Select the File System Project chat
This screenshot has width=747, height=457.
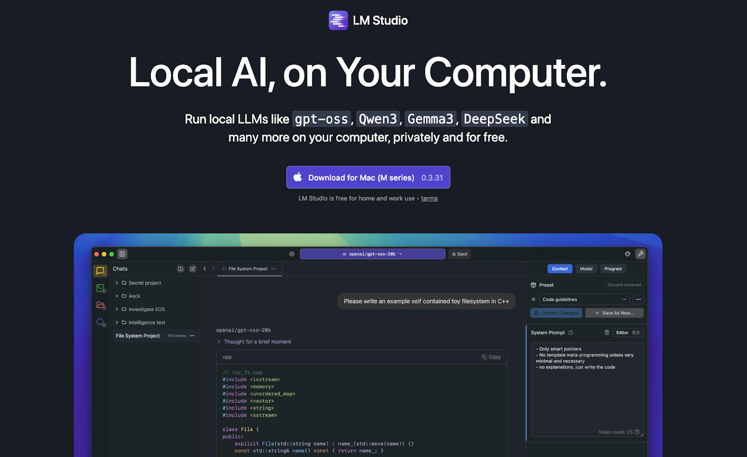156,336
